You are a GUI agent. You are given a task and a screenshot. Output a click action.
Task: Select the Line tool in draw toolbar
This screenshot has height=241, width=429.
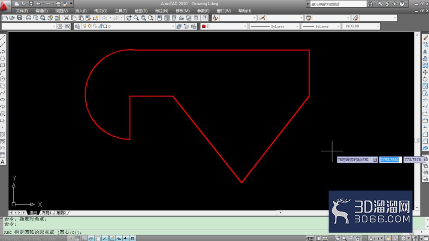click(3, 37)
